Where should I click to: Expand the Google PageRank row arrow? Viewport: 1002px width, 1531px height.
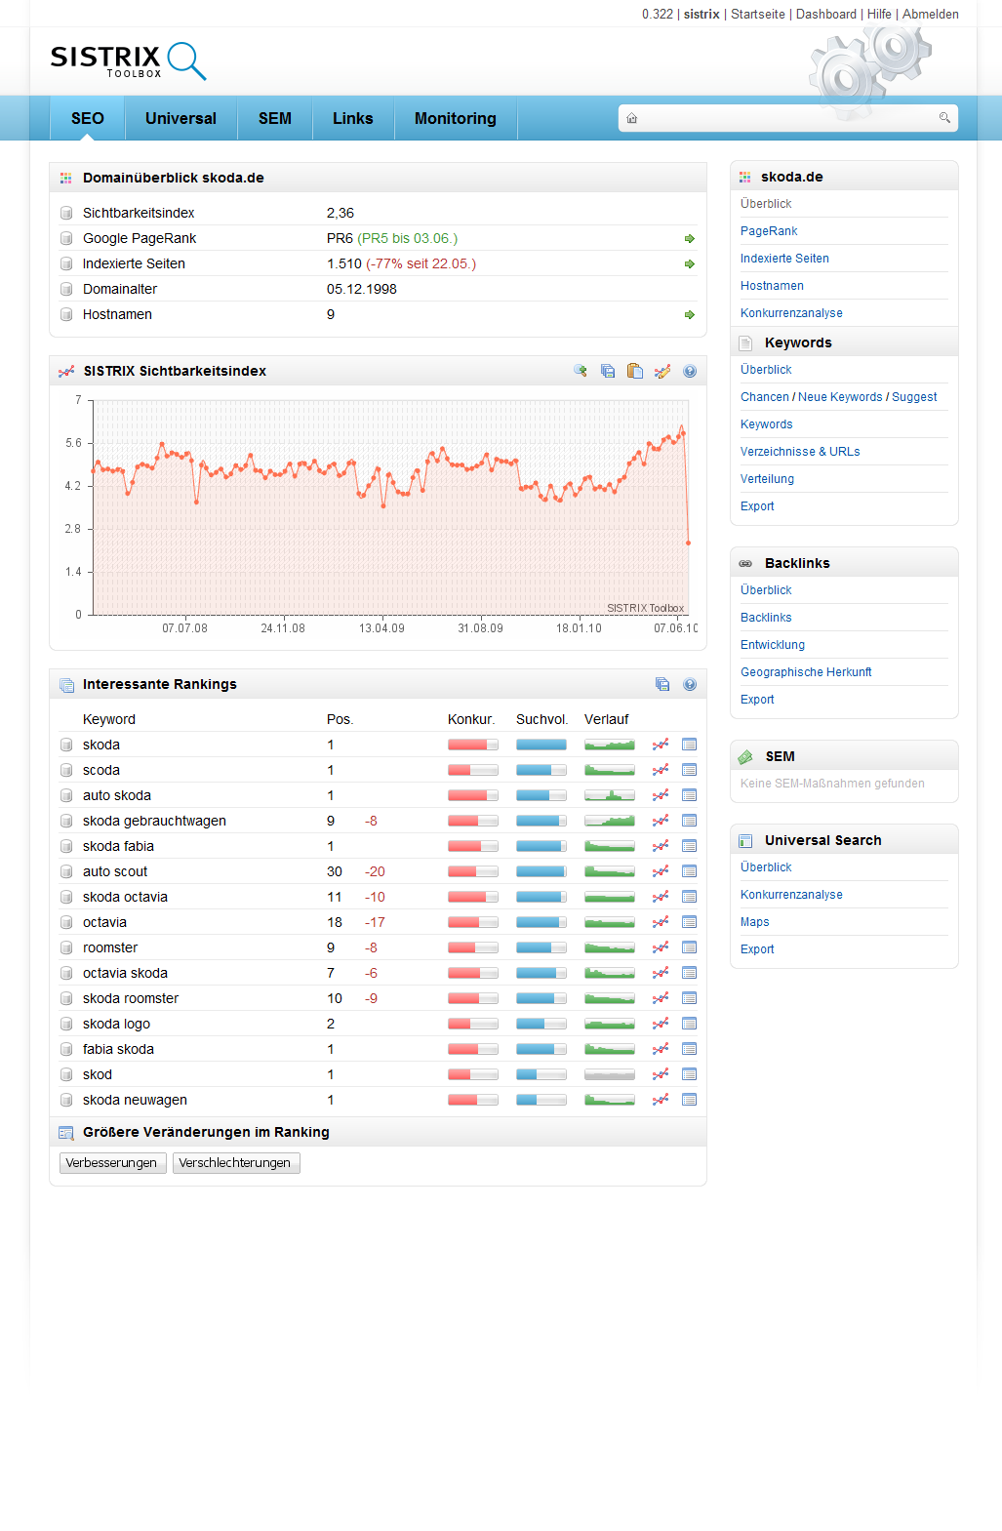(x=690, y=239)
